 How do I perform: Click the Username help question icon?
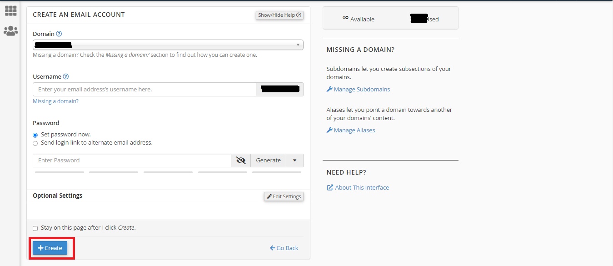[66, 76]
